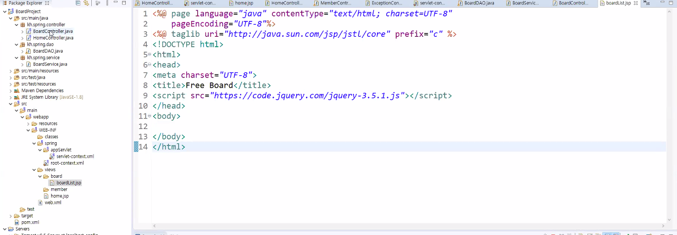Click the meta charset "UTF-8" line

click(x=204, y=75)
